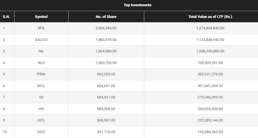Click serial number 10 cell
The image size is (258, 138).
click(x=5, y=132)
